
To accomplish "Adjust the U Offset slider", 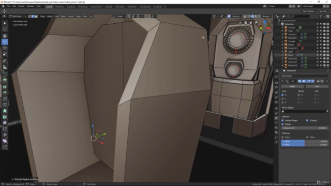I will [305, 141].
